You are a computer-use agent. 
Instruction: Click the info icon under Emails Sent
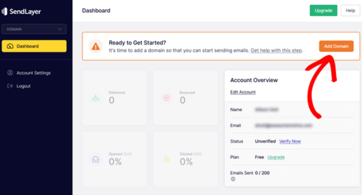(x=233, y=179)
